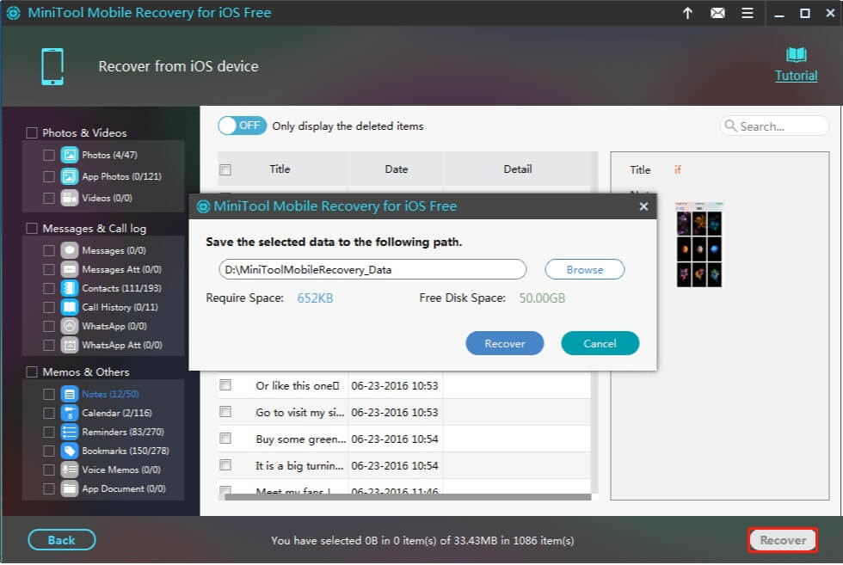Check the Memos & Others group checkbox
Viewport: 843px width, 565px height.
[32, 372]
